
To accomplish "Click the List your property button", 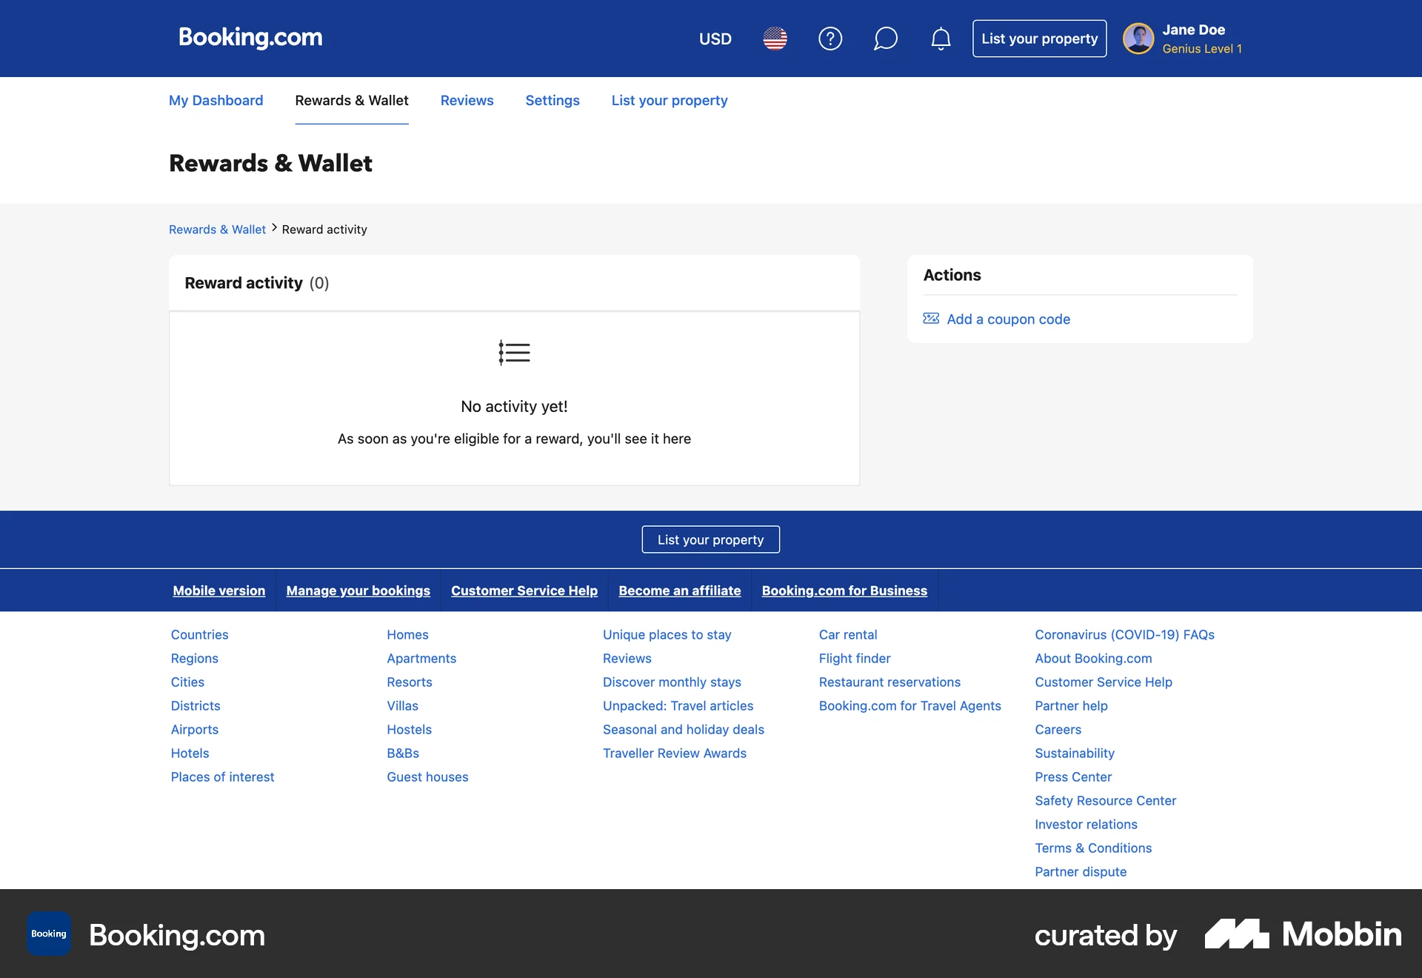I will point(1039,39).
